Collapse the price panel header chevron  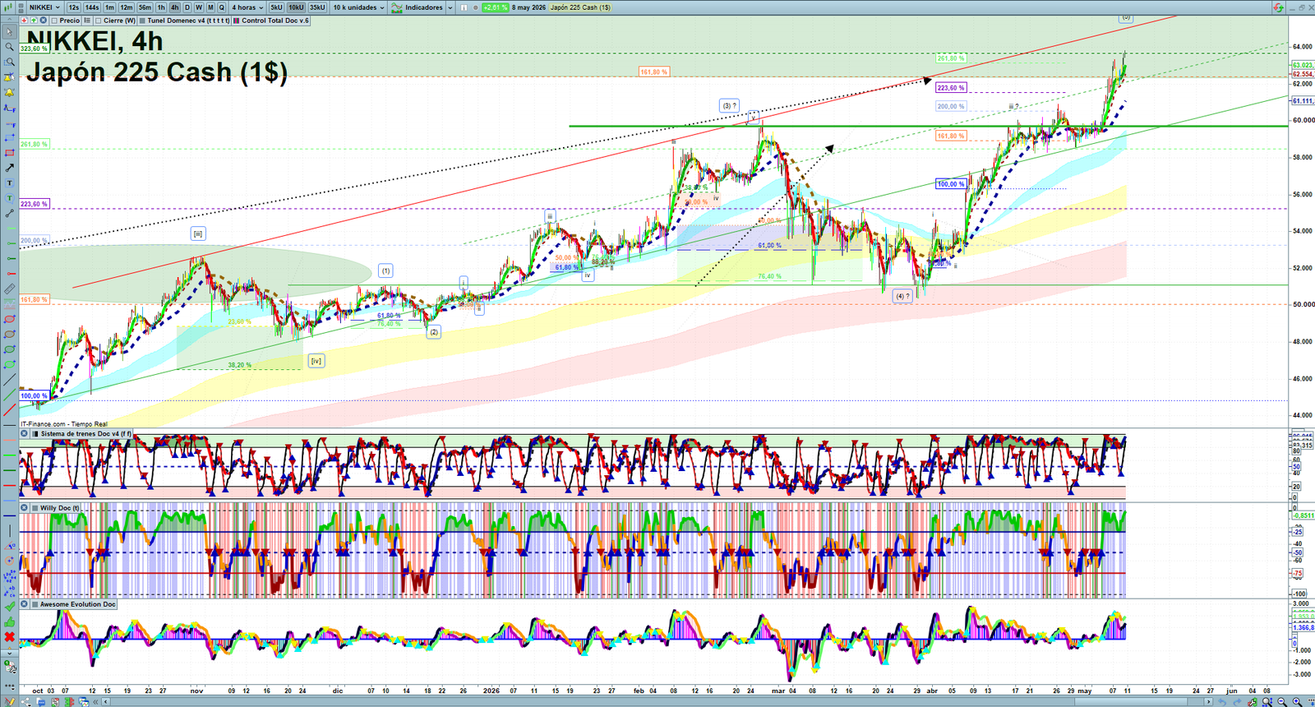(9, 20)
